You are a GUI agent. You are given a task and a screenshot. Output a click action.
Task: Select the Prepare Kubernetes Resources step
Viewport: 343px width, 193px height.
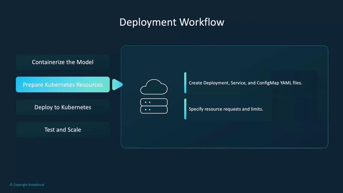63,85
